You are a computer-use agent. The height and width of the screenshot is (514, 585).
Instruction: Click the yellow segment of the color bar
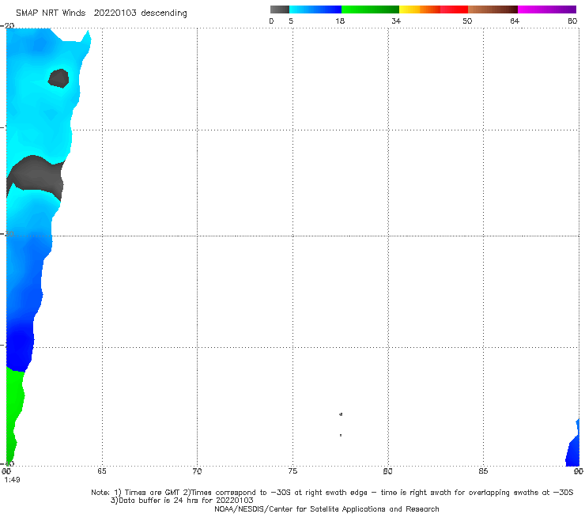coord(409,9)
